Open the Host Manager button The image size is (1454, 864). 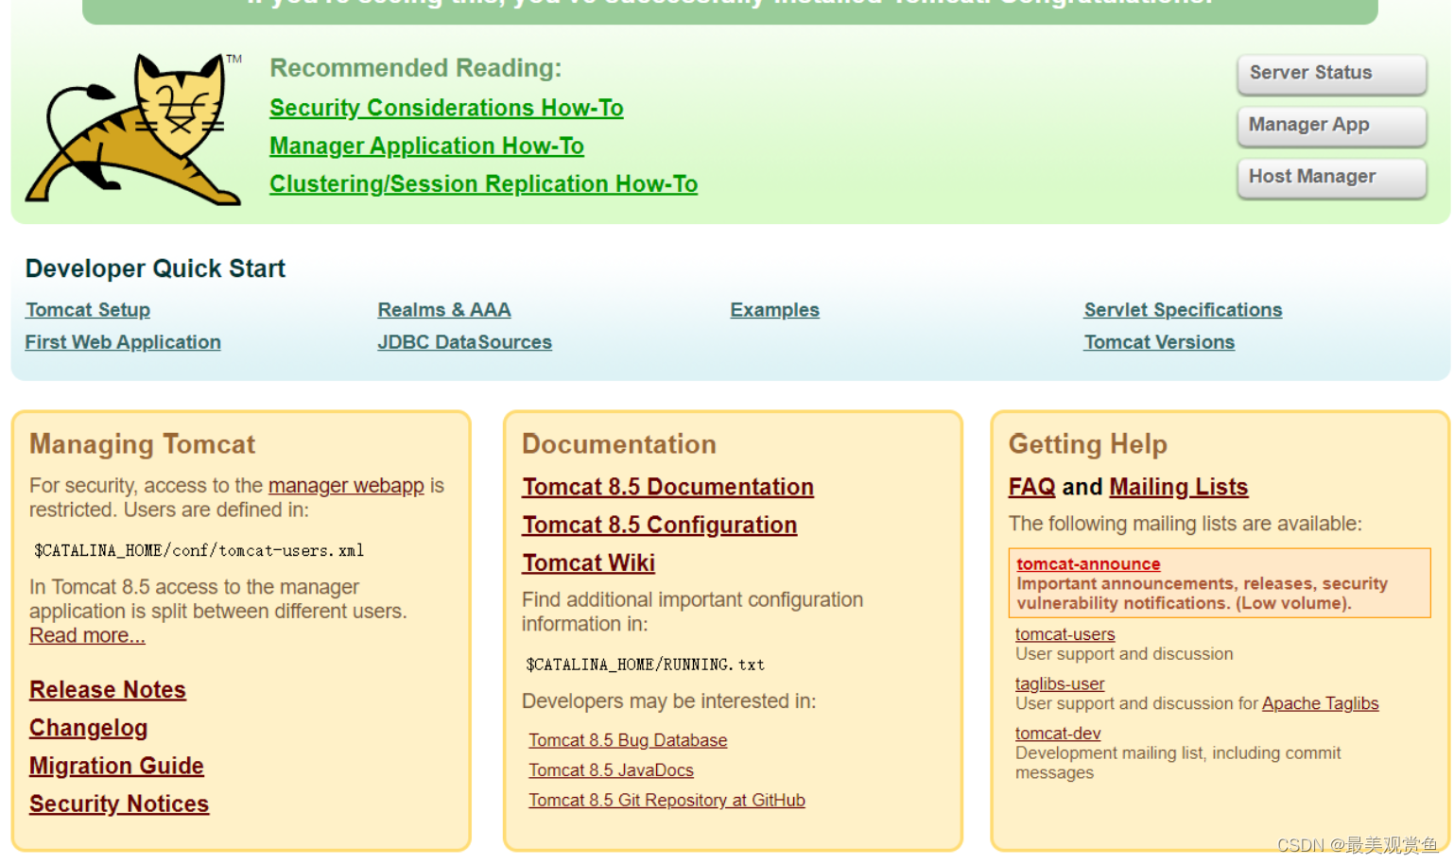1331,178
